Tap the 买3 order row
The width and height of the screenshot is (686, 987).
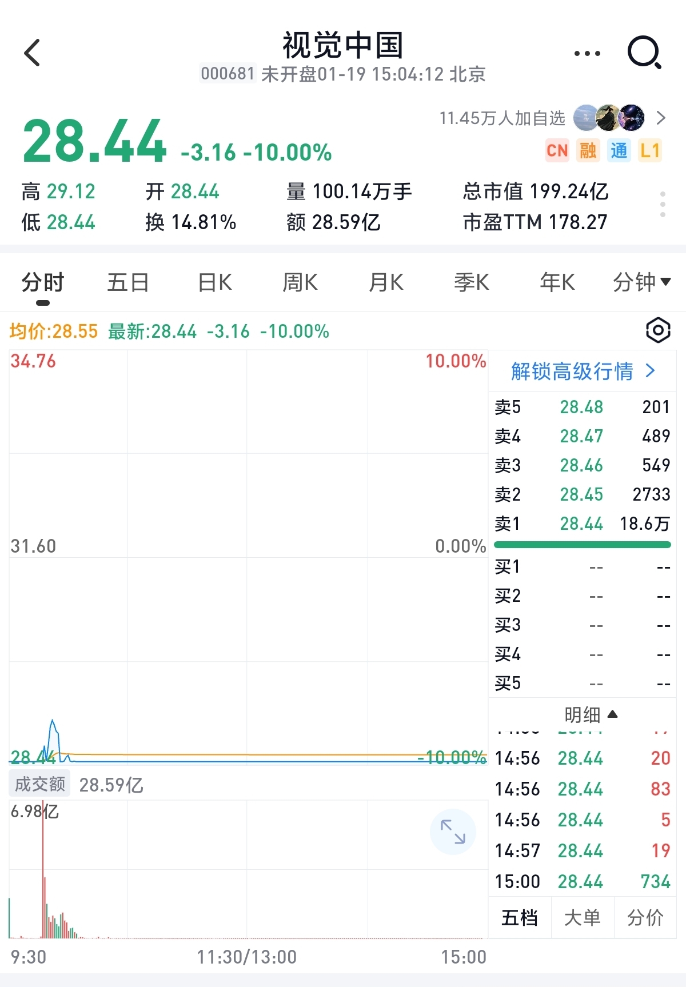click(x=582, y=625)
